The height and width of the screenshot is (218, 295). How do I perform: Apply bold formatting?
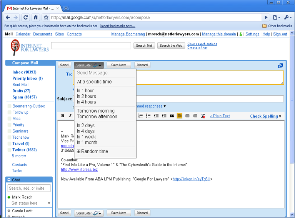click(x=63, y=116)
